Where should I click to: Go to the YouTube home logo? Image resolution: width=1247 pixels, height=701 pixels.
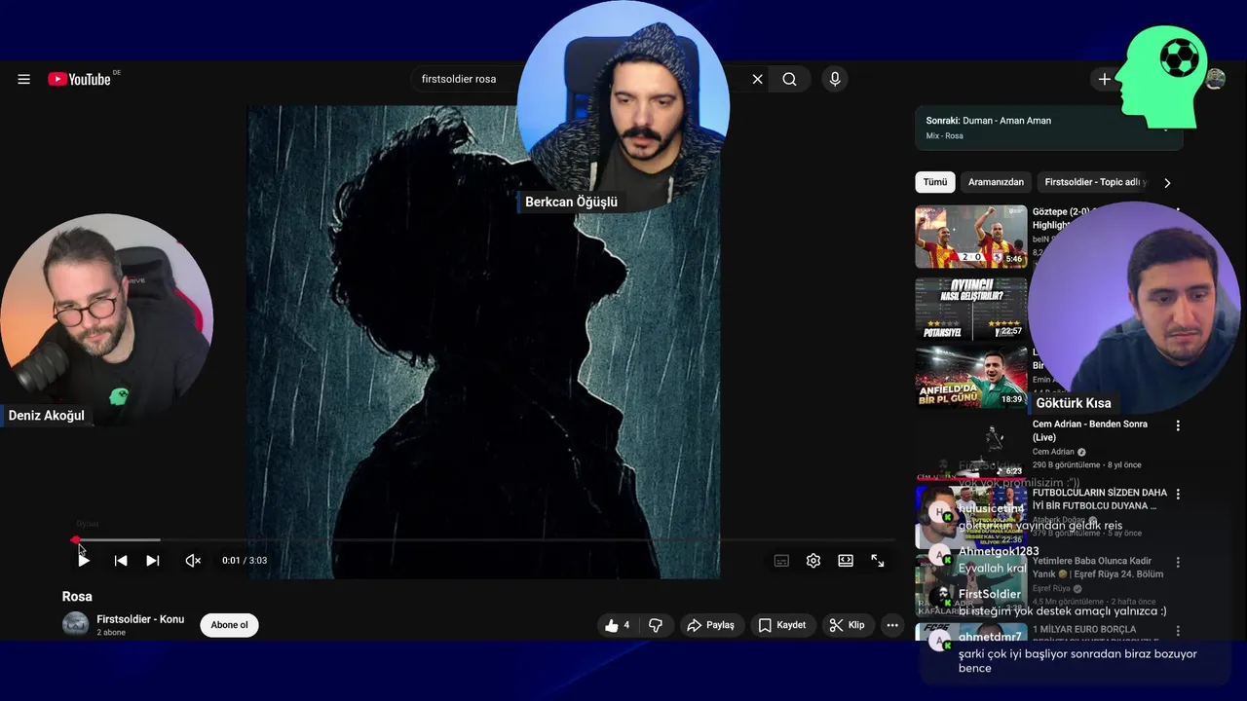(79, 79)
